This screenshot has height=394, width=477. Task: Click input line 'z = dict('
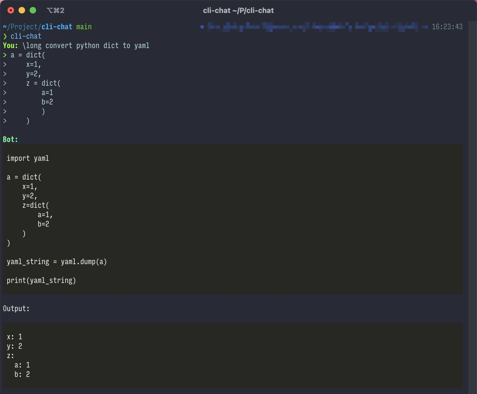pos(43,83)
